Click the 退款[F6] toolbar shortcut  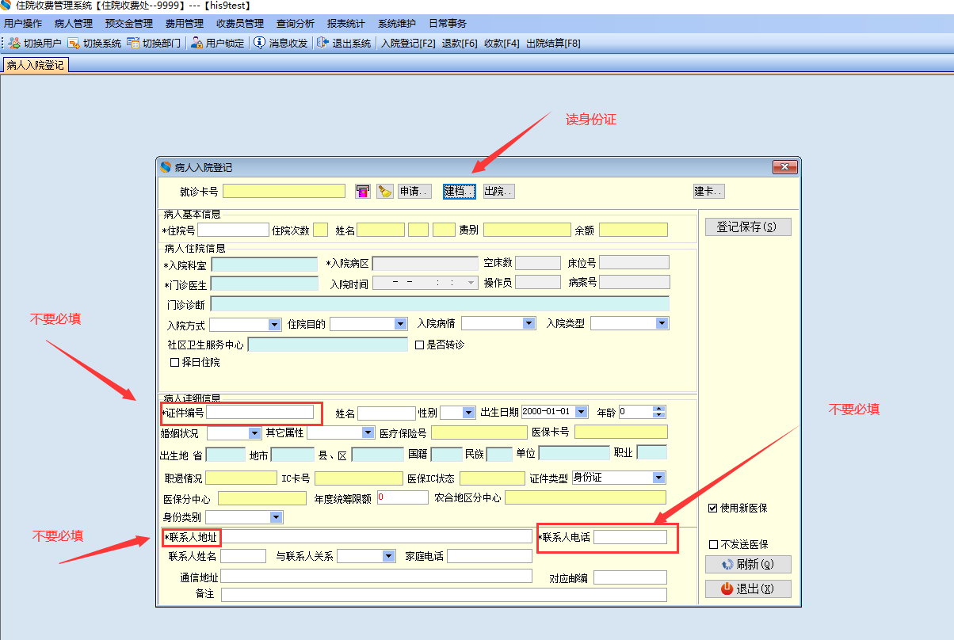coord(460,44)
